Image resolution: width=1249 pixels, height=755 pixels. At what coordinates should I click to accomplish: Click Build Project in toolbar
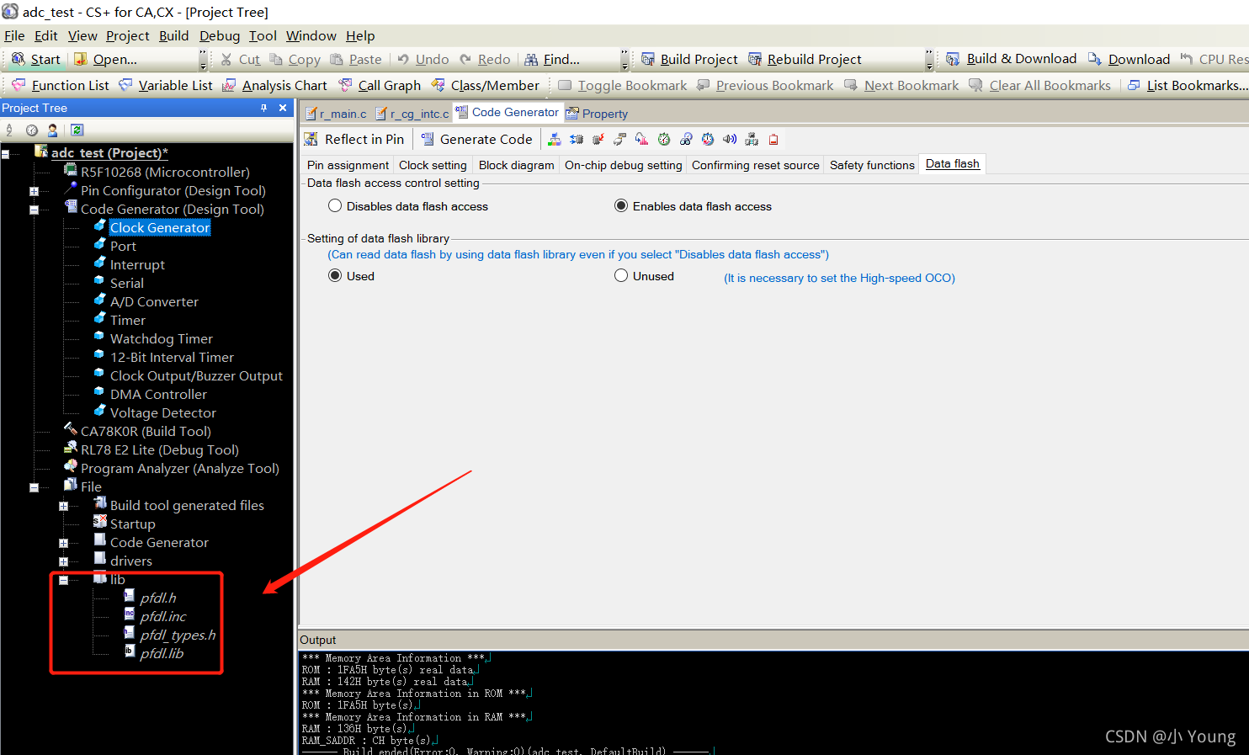[x=689, y=59]
